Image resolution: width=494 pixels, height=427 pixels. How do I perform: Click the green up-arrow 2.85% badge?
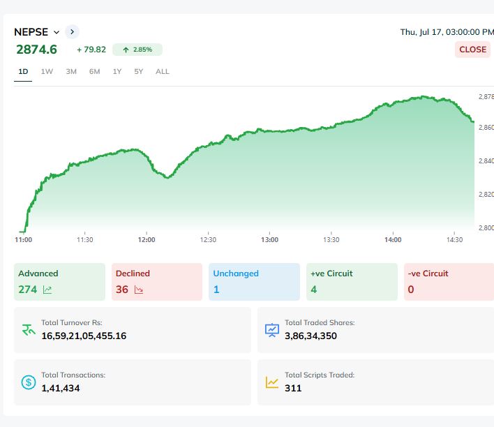[x=137, y=50]
